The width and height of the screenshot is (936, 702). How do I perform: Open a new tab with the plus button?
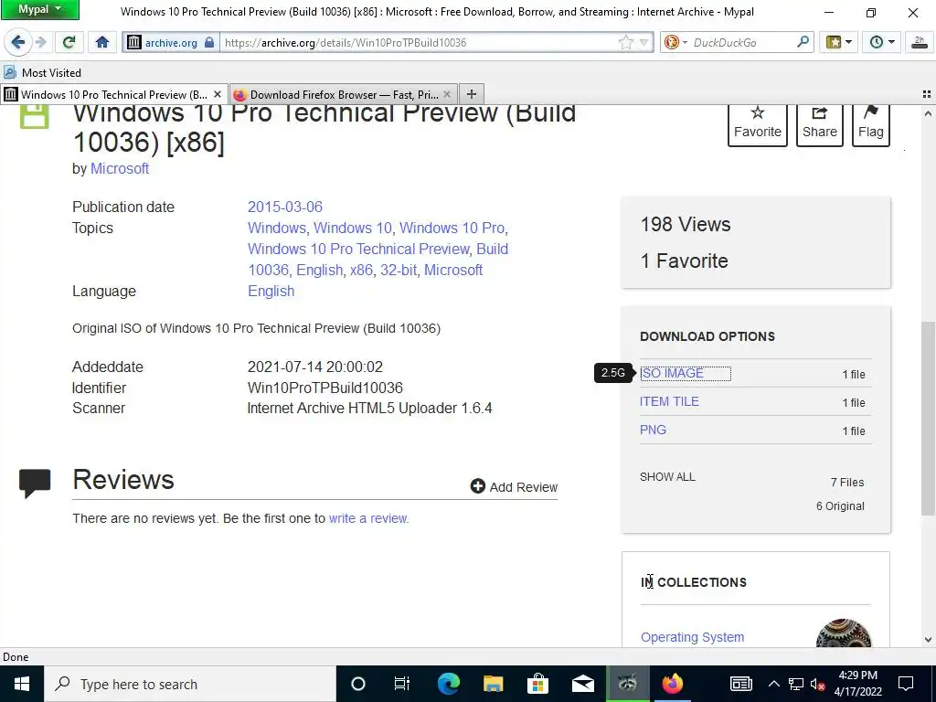[x=471, y=94]
